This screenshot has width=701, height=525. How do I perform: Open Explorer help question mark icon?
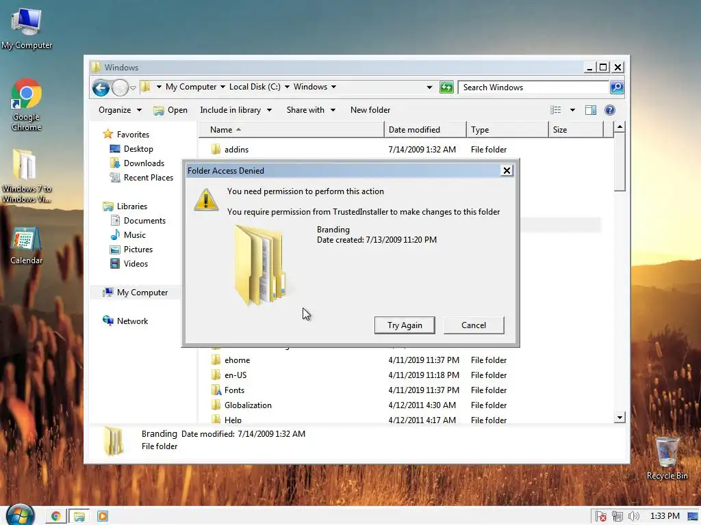pos(610,110)
